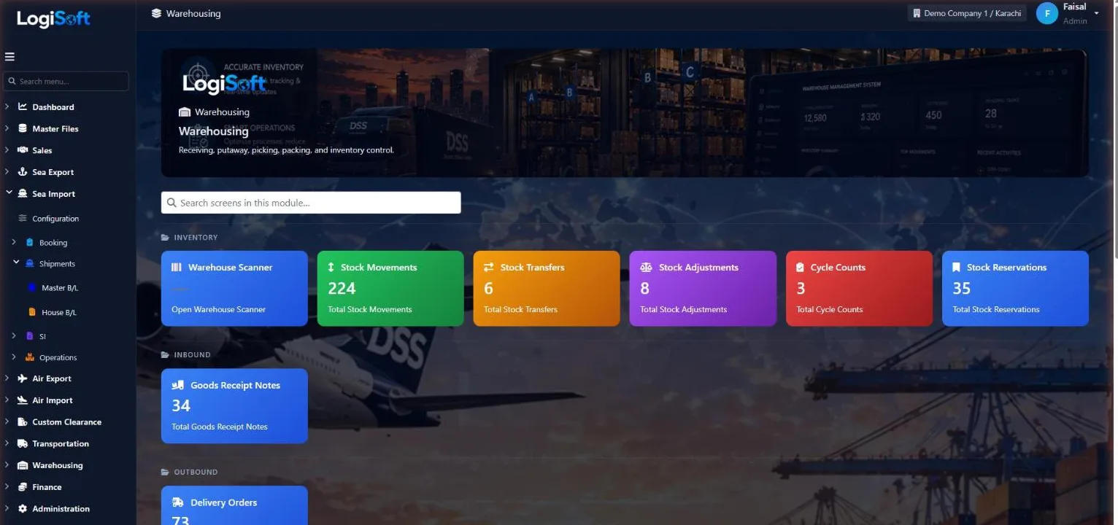Click the orange House B/L icon
Screen dimensions: 1118x525
(32, 312)
